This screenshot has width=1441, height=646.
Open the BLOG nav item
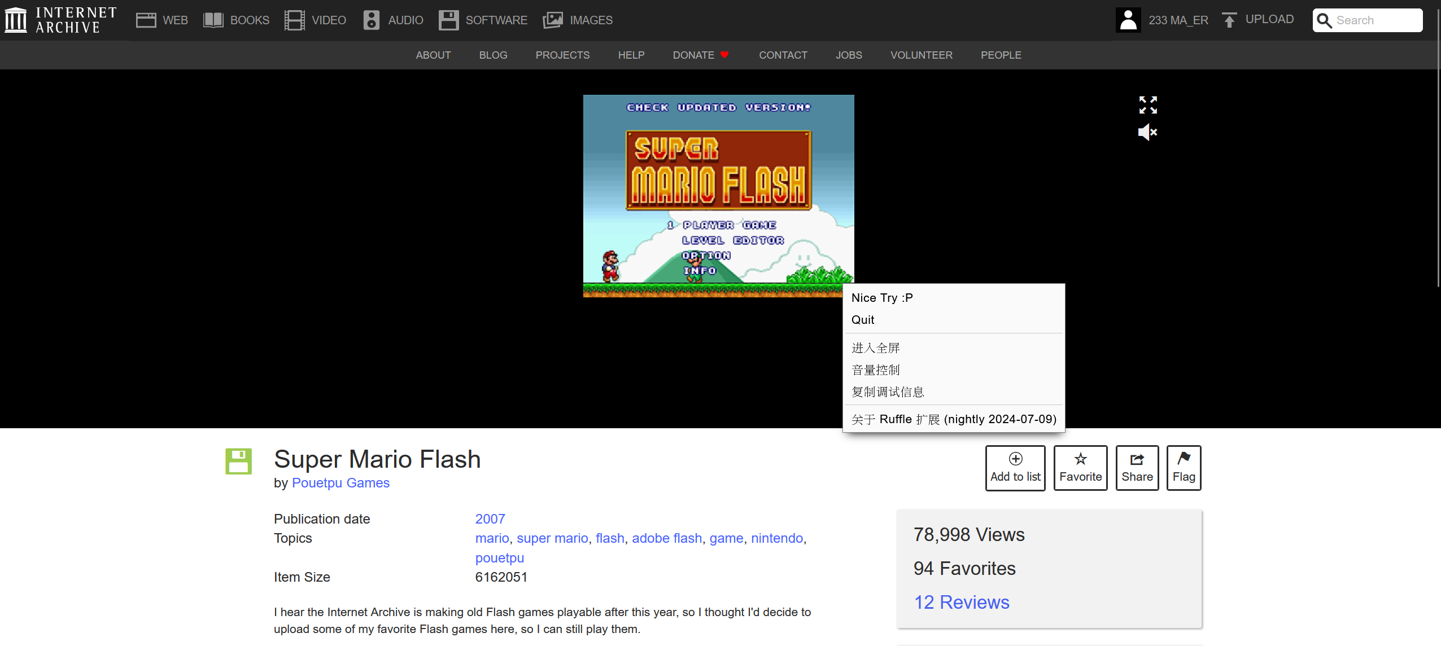pos(493,55)
